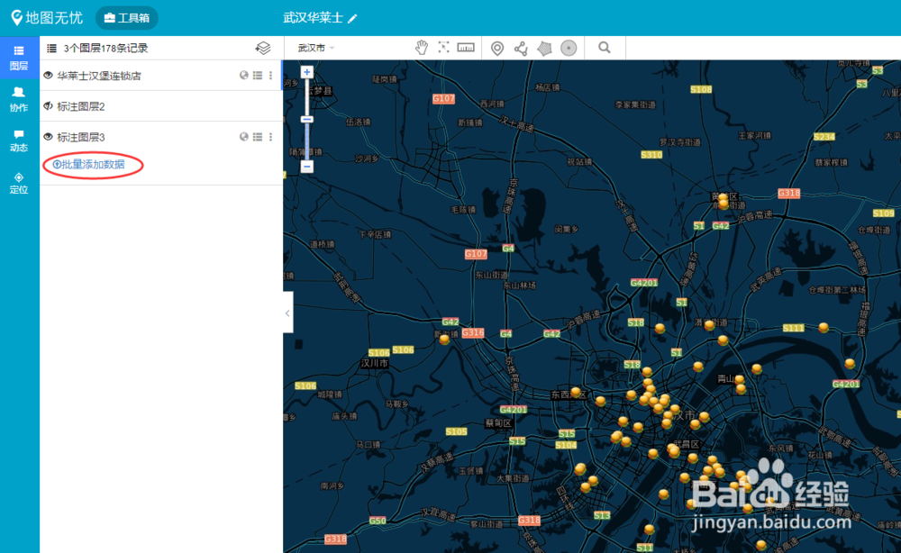The height and width of the screenshot is (553, 901).
Task: Select the draw circle tool
Action: point(569,49)
